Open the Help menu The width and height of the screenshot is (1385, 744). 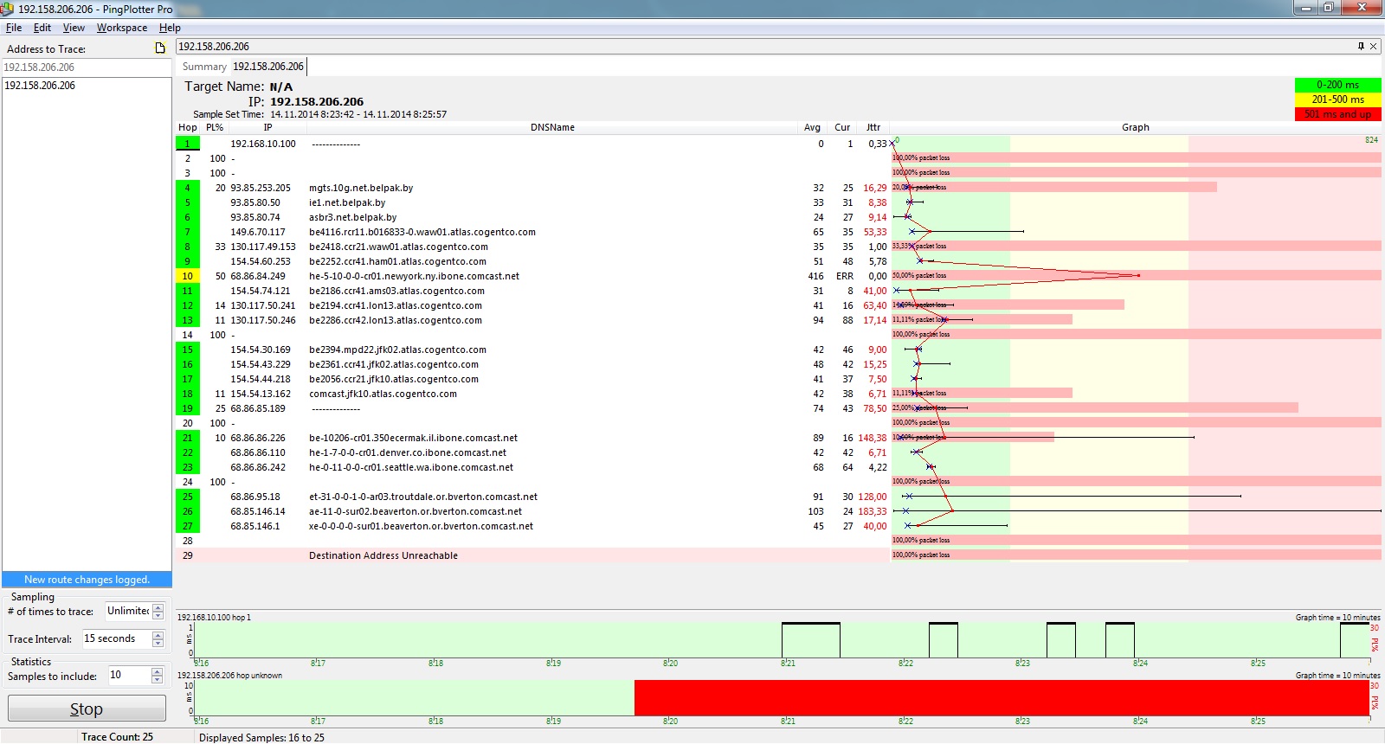[x=170, y=28]
